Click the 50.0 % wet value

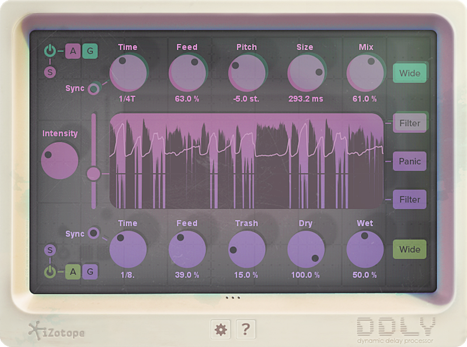[364, 275]
